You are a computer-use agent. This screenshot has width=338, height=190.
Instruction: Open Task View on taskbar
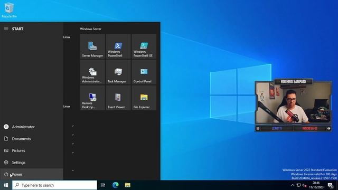pyautogui.click(x=103, y=185)
